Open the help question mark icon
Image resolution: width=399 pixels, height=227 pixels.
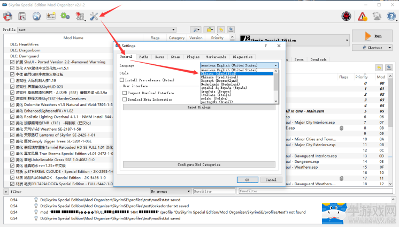[x=391, y=16]
